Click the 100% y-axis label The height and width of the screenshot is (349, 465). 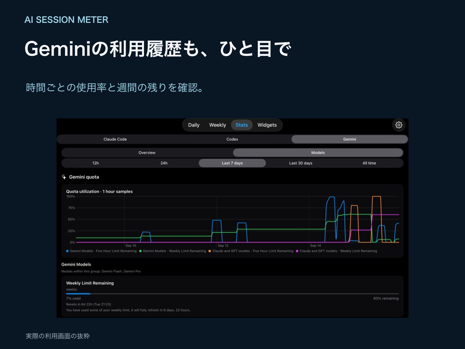coord(70,196)
